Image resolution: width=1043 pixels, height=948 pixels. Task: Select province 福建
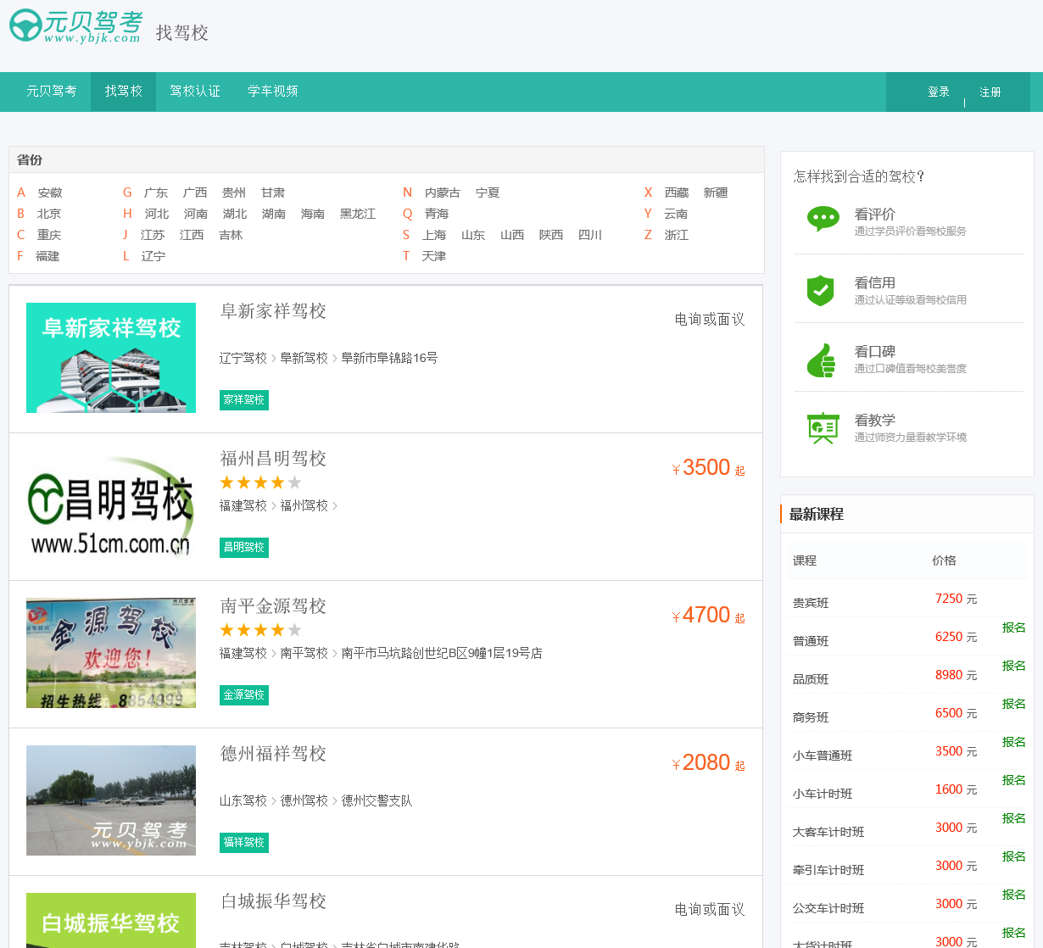coord(47,256)
